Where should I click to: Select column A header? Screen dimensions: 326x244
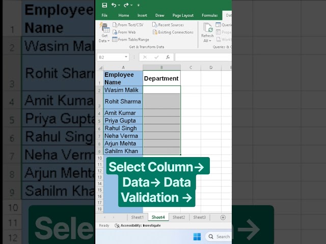click(123, 68)
